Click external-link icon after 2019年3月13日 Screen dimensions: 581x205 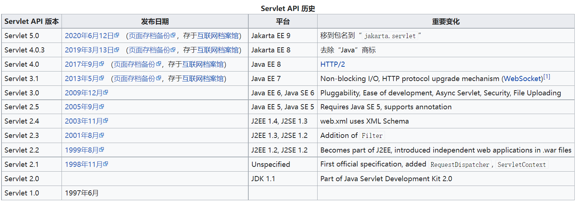pyautogui.click(x=117, y=50)
